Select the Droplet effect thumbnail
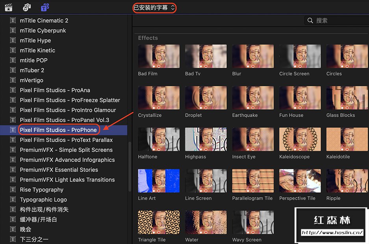Image resolution: width=369 pixels, height=244 pixels. [206, 98]
